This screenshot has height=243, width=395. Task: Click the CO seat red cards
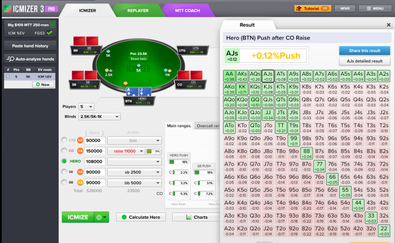point(190,75)
